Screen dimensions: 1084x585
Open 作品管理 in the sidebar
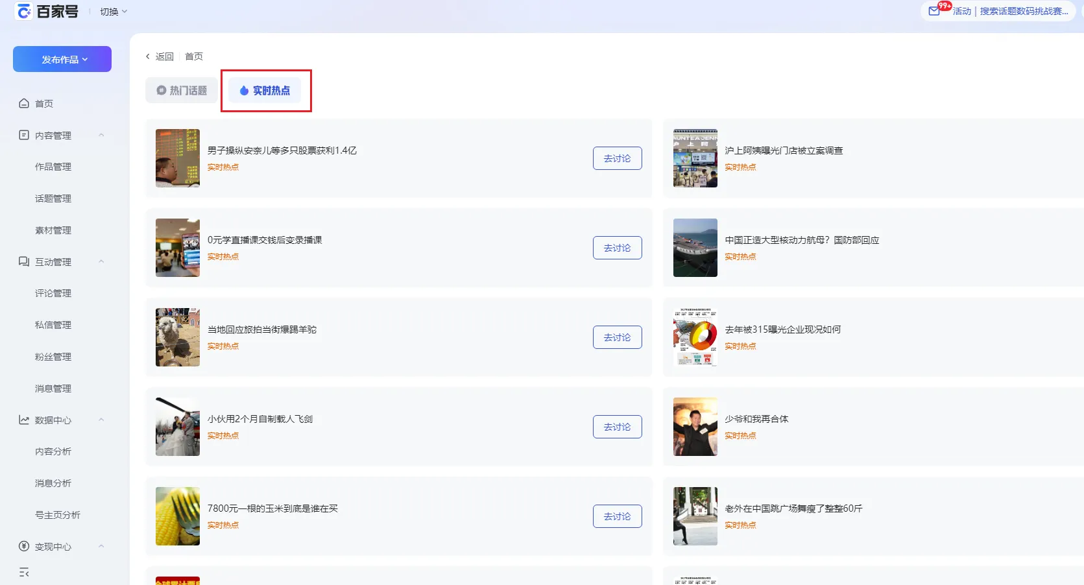pyautogui.click(x=53, y=167)
